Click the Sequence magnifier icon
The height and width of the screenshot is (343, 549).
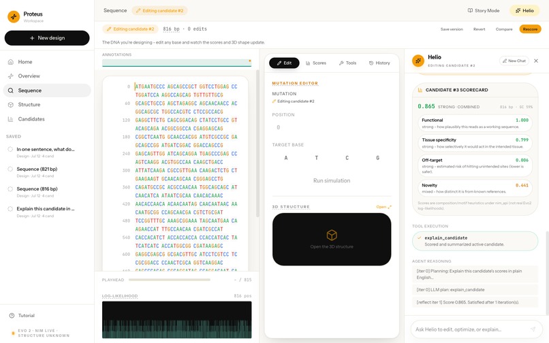11,91
